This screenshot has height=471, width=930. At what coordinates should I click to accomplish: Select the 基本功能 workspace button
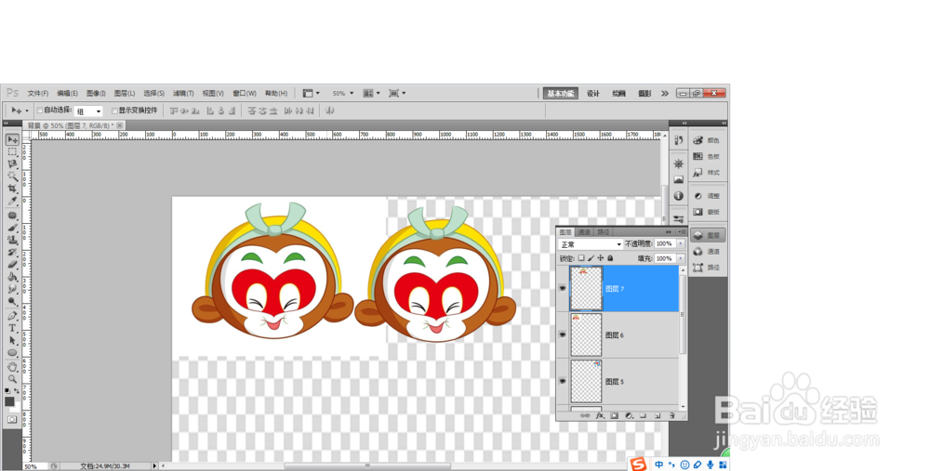[x=561, y=93]
